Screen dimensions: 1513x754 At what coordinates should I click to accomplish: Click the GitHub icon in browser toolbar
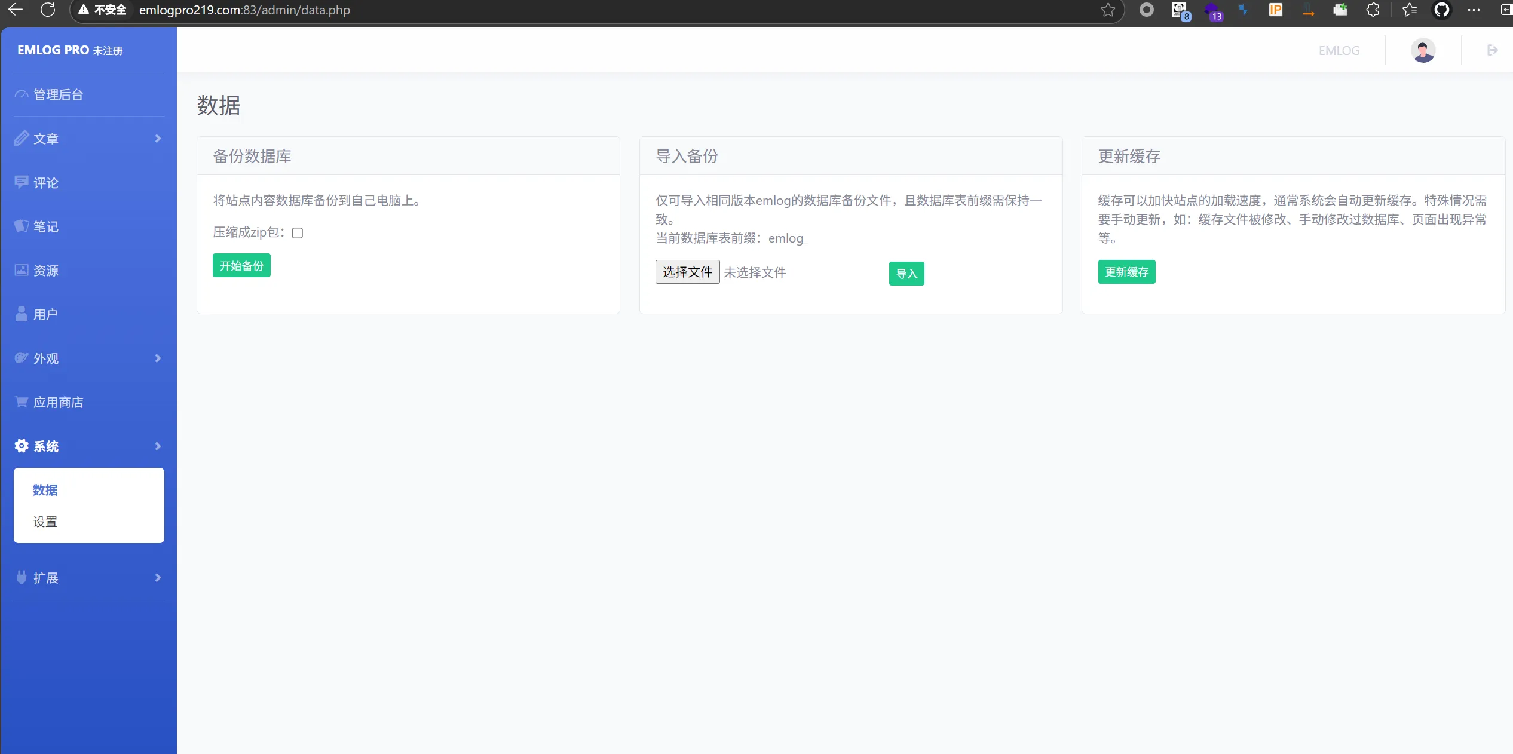point(1441,10)
